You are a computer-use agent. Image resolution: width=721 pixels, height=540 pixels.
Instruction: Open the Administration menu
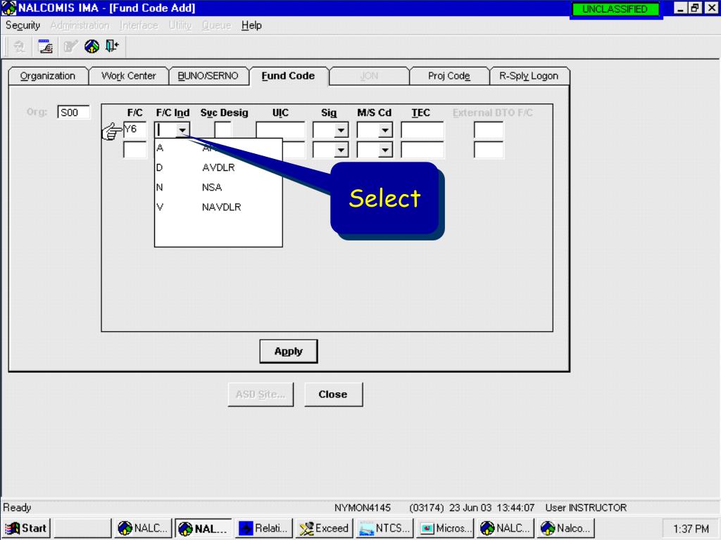[x=80, y=25]
